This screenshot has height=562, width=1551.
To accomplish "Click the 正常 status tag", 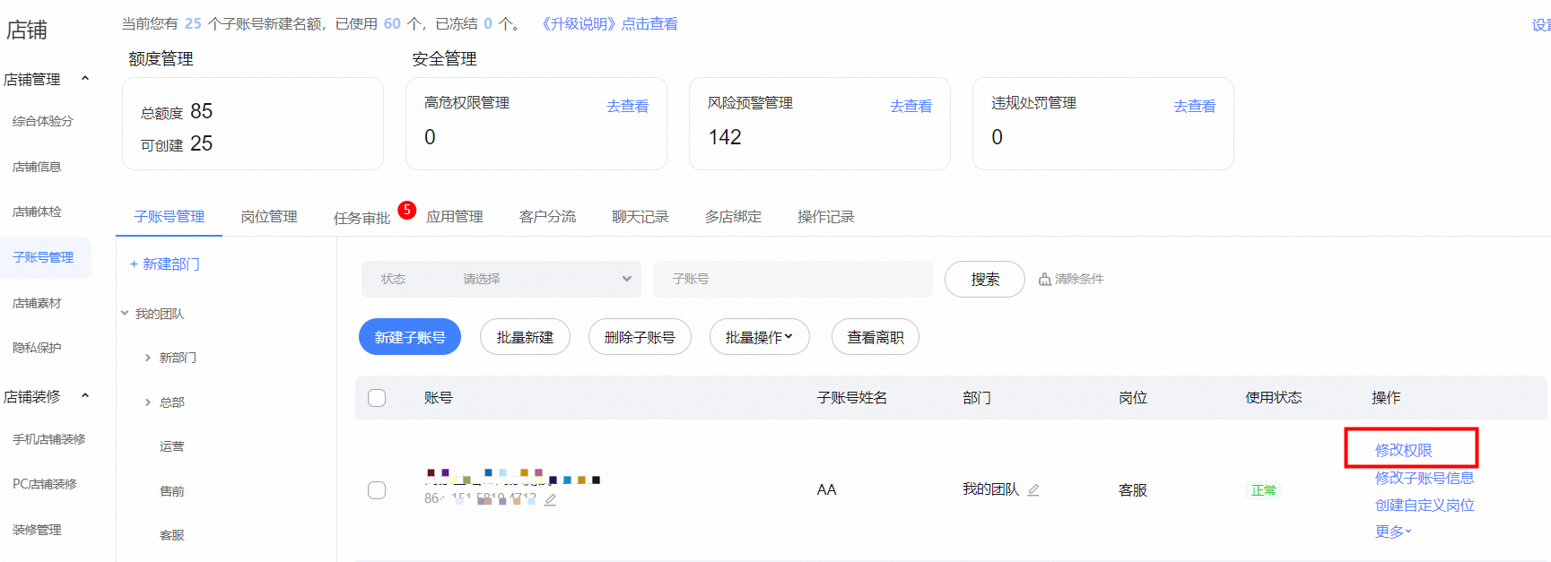I will [x=1263, y=490].
